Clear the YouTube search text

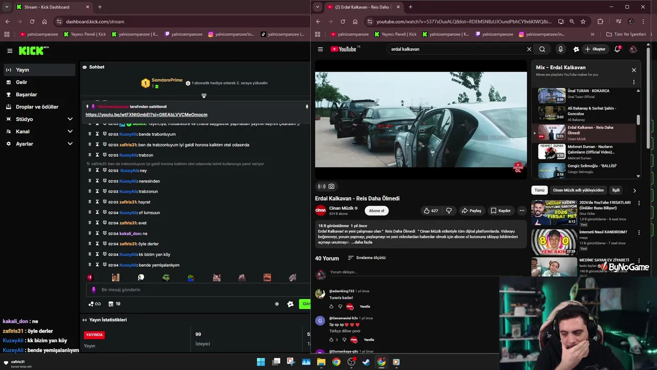point(529,49)
